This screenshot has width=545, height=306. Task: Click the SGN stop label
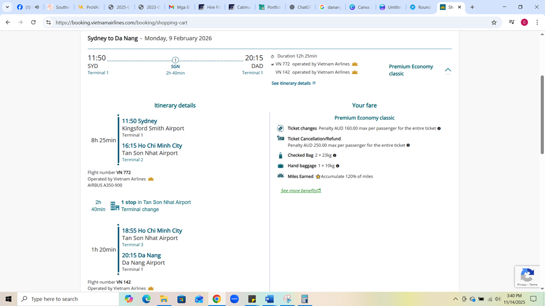(x=175, y=66)
